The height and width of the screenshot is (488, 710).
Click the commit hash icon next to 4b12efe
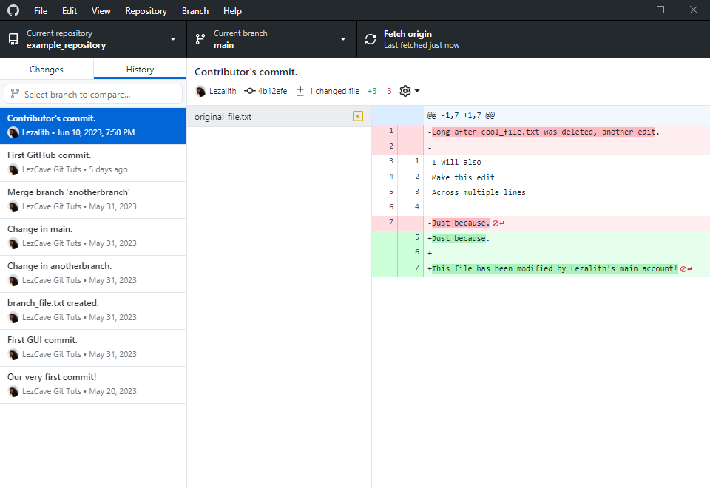pos(249,91)
